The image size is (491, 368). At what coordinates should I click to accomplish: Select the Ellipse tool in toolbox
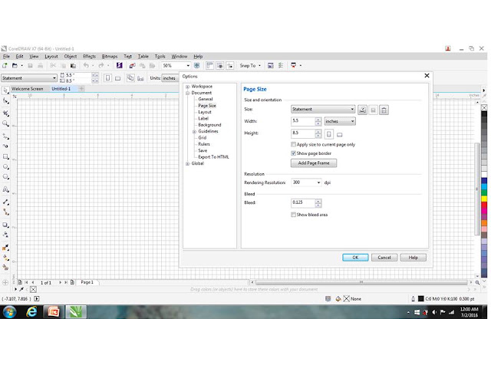5,166
